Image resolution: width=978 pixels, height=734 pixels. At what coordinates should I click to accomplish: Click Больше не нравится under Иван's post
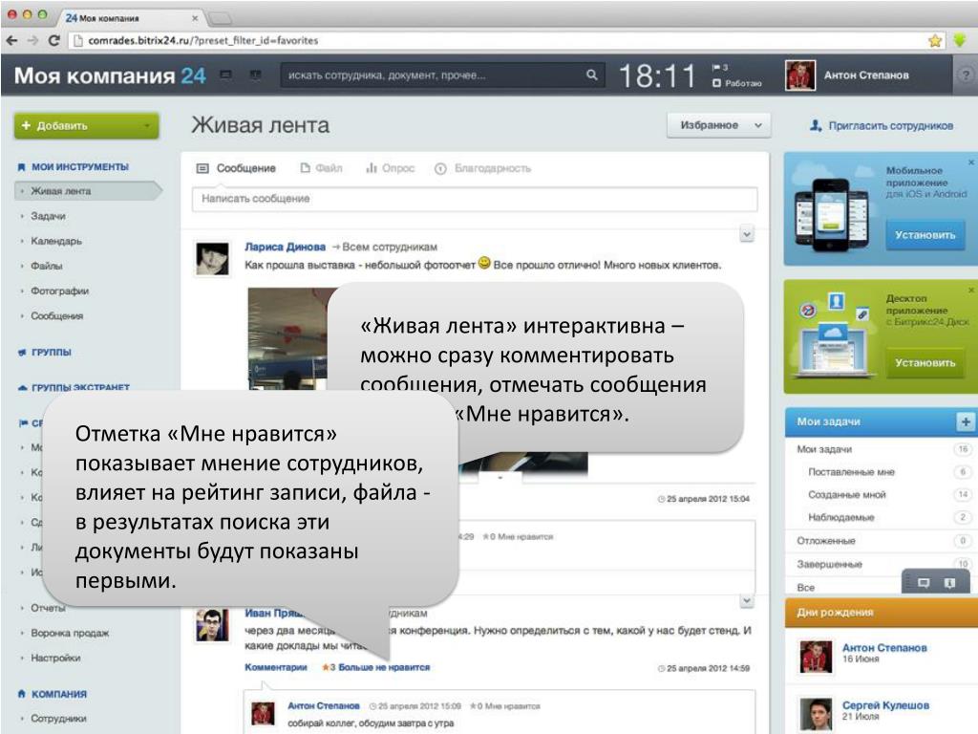point(384,667)
